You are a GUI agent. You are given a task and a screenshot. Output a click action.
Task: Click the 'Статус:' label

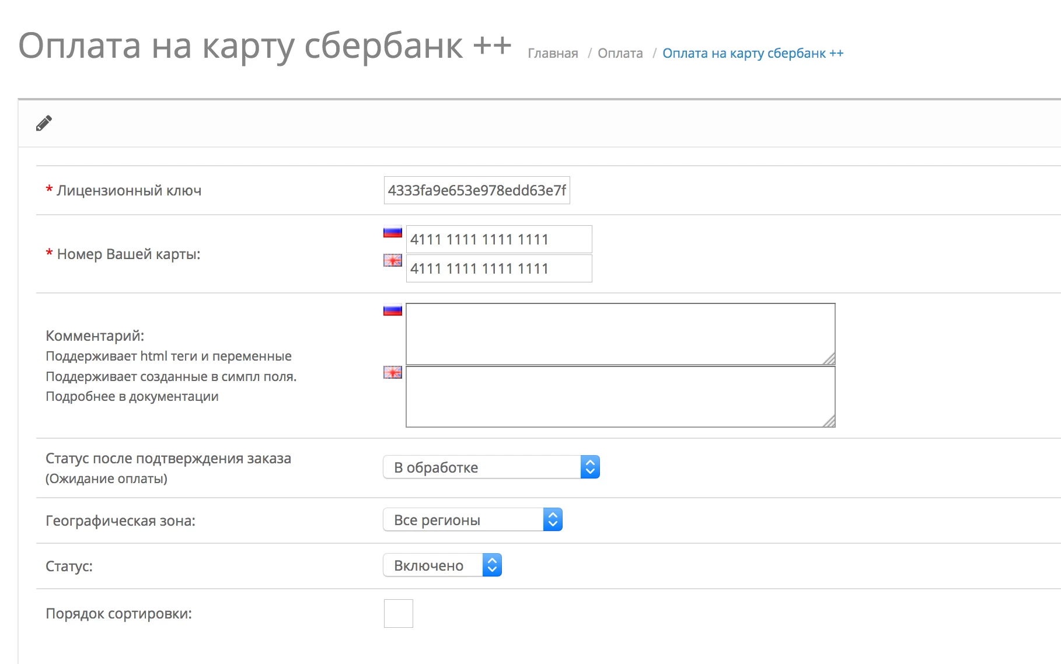(69, 566)
